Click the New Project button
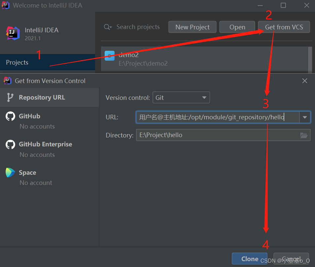 coord(192,27)
